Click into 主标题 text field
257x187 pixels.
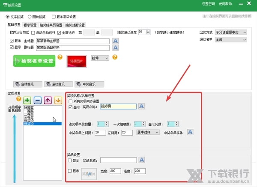pyautogui.click(x=73, y=41)
